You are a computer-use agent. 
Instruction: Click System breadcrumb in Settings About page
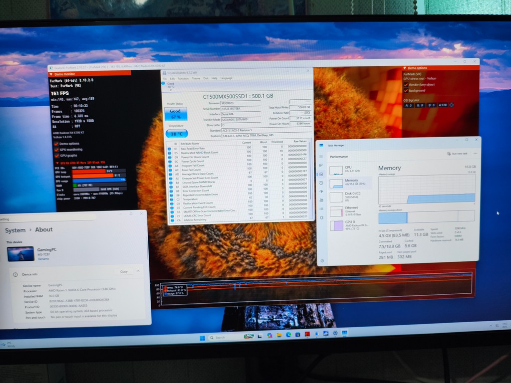[15, 230]
